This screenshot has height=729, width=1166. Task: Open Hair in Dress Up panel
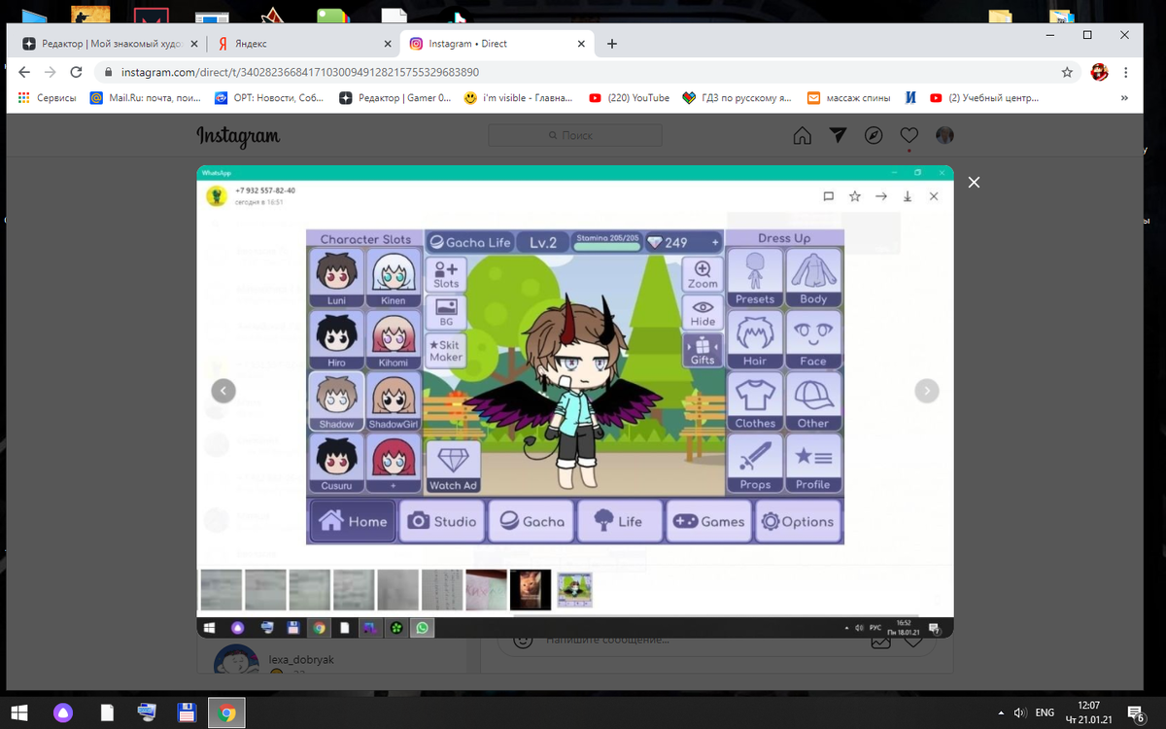[755, 339]
